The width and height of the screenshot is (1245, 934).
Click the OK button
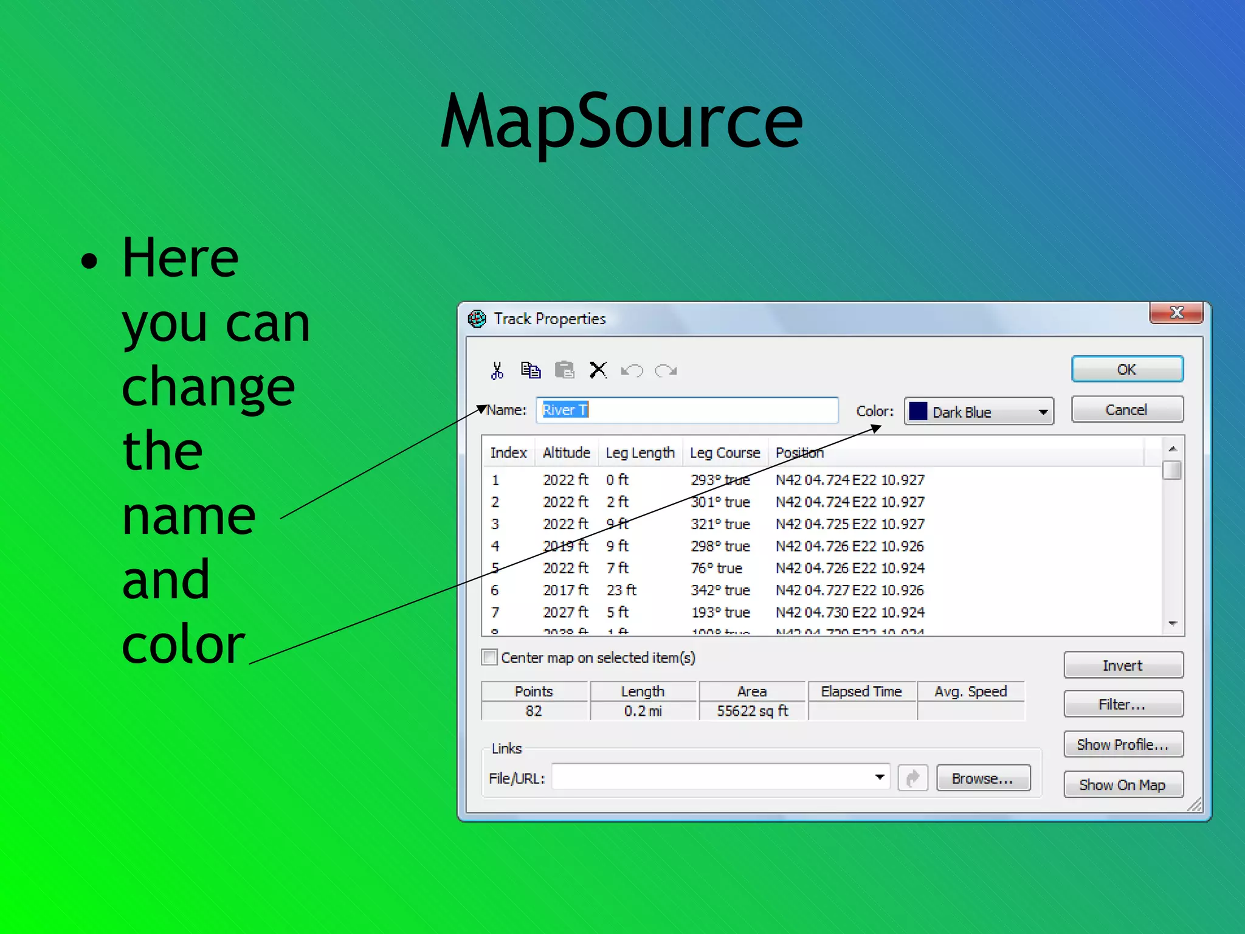(x=1127, y=369)
